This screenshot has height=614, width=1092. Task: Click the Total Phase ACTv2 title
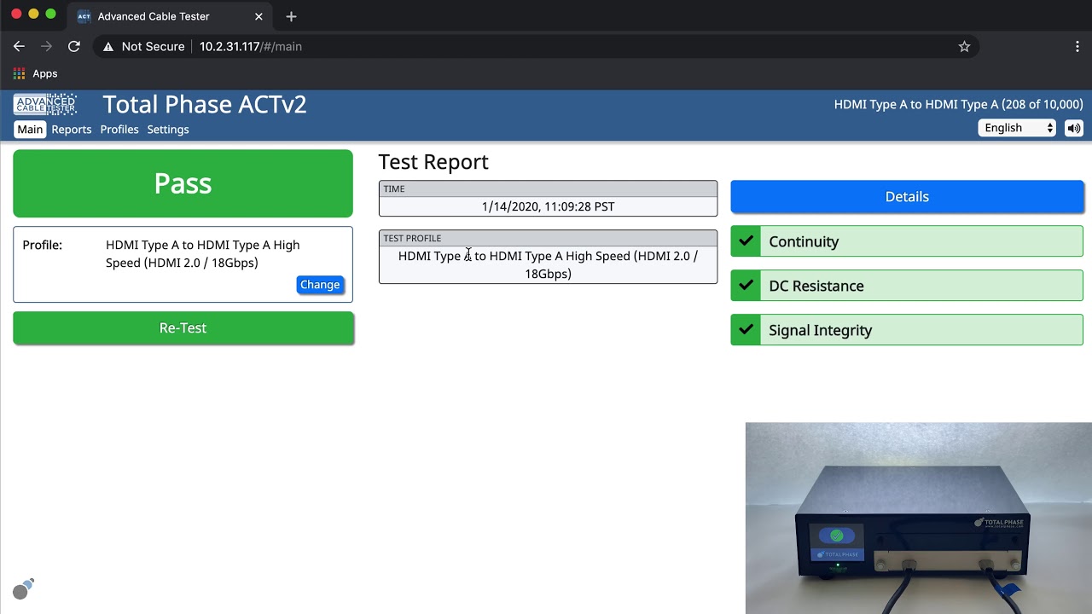(205, 105)
